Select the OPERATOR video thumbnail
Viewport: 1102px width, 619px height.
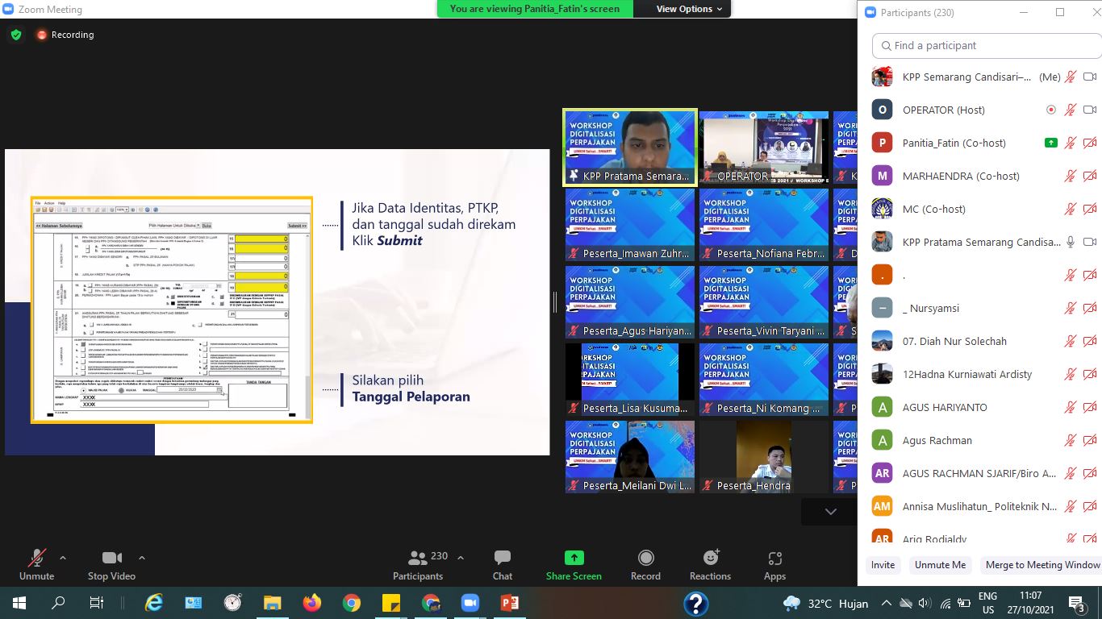coord(763,147)
